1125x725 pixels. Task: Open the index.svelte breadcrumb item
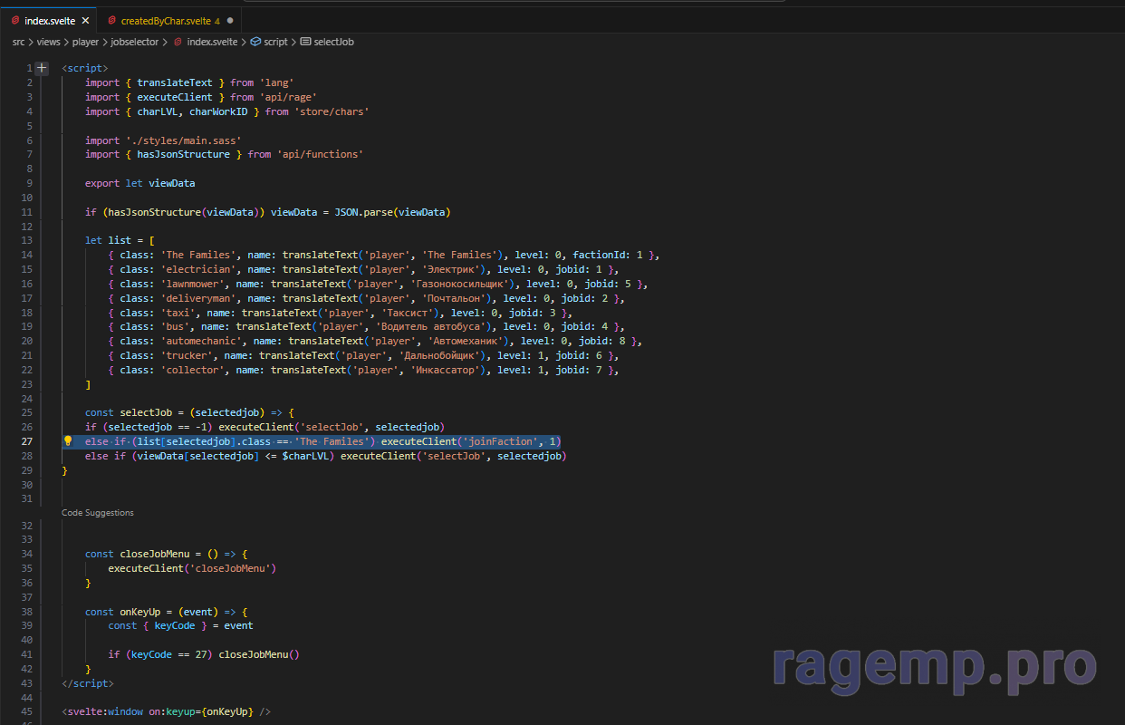[x=212, y=42]
